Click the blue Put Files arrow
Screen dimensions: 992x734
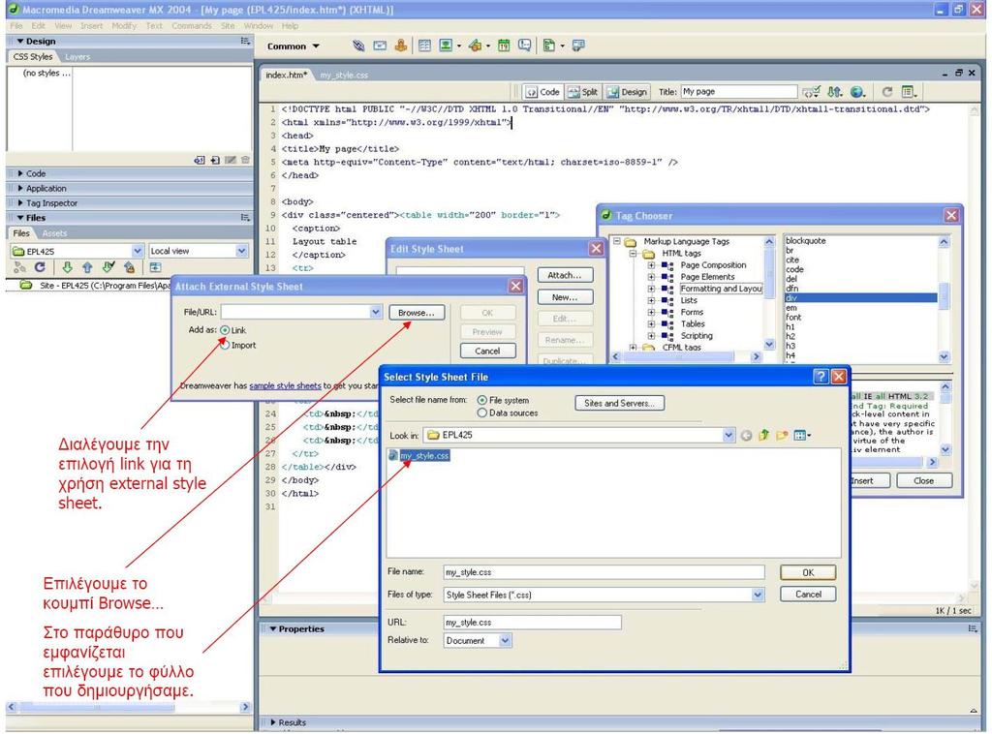point(87,267)
